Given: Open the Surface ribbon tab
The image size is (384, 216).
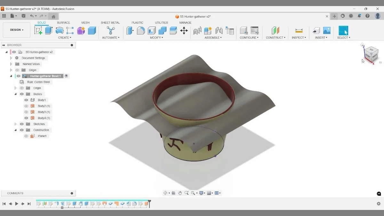Looking at the screenshot, I should tap(63, 22).
